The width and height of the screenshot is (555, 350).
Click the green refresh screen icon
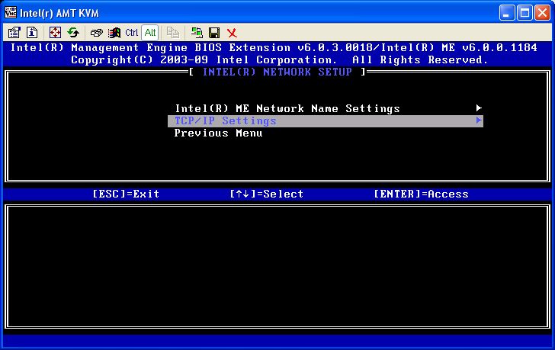coord(73,33)
